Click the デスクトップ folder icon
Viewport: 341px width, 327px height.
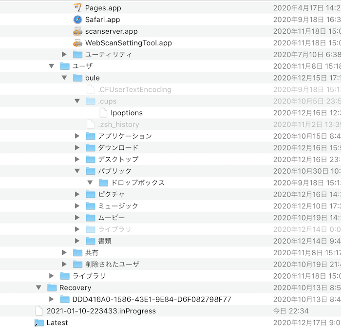(91, 159)
